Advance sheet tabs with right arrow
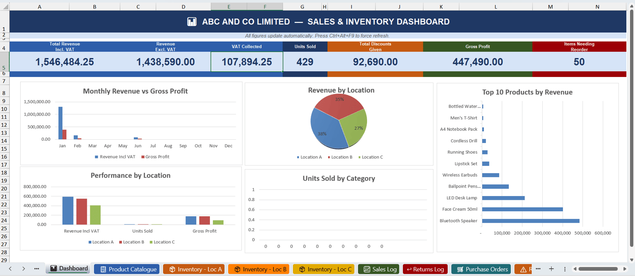635x276 pixels. pos(24,269)
